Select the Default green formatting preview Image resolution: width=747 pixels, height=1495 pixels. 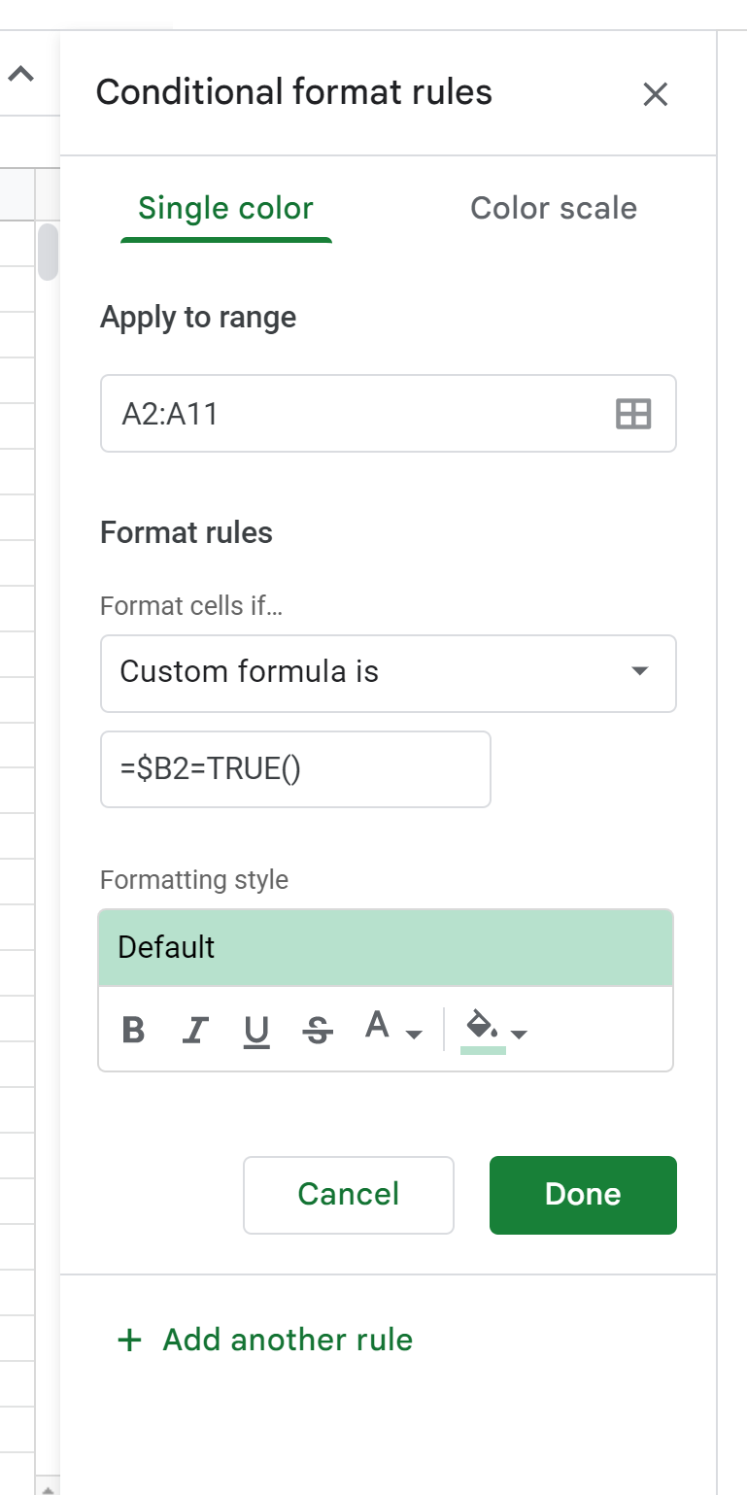[x=386, y=948]
